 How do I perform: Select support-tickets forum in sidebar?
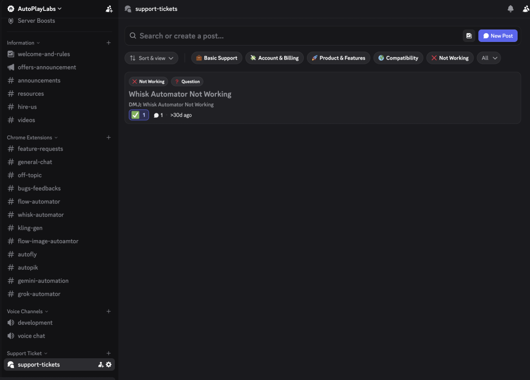pos(59,364)
